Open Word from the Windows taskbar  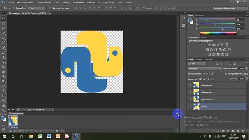coord(49,136)
